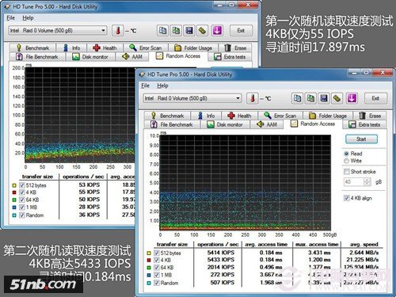Open Disk monitor tab in back window
Screen dimensions: 396x297
click(x=90, y=57)
